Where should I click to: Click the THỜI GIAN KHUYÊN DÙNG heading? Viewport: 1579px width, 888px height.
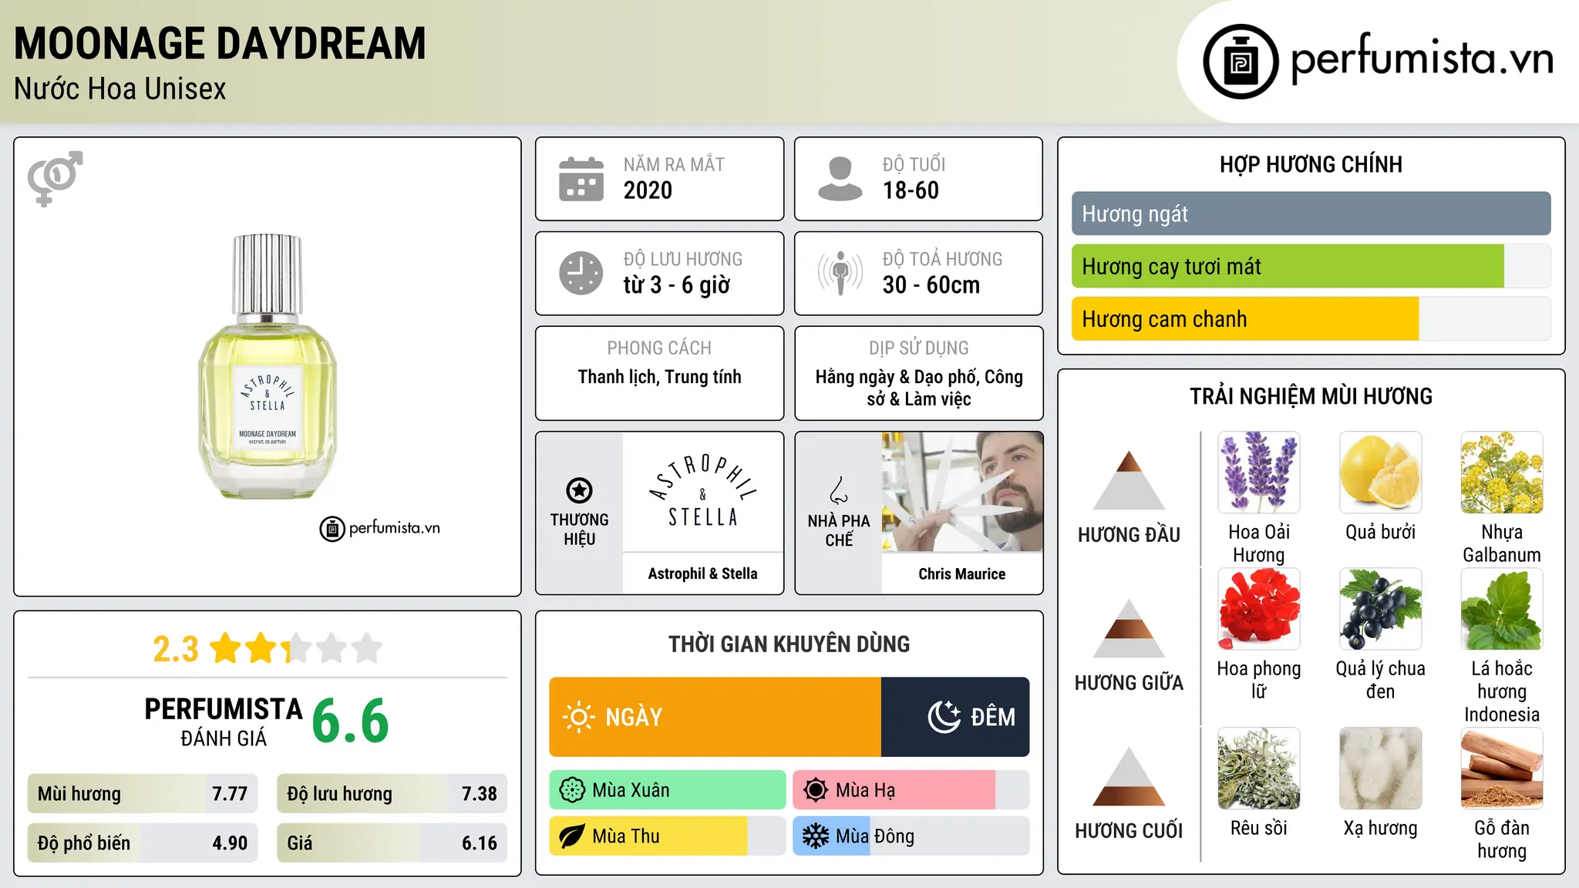tap(789, 644)
